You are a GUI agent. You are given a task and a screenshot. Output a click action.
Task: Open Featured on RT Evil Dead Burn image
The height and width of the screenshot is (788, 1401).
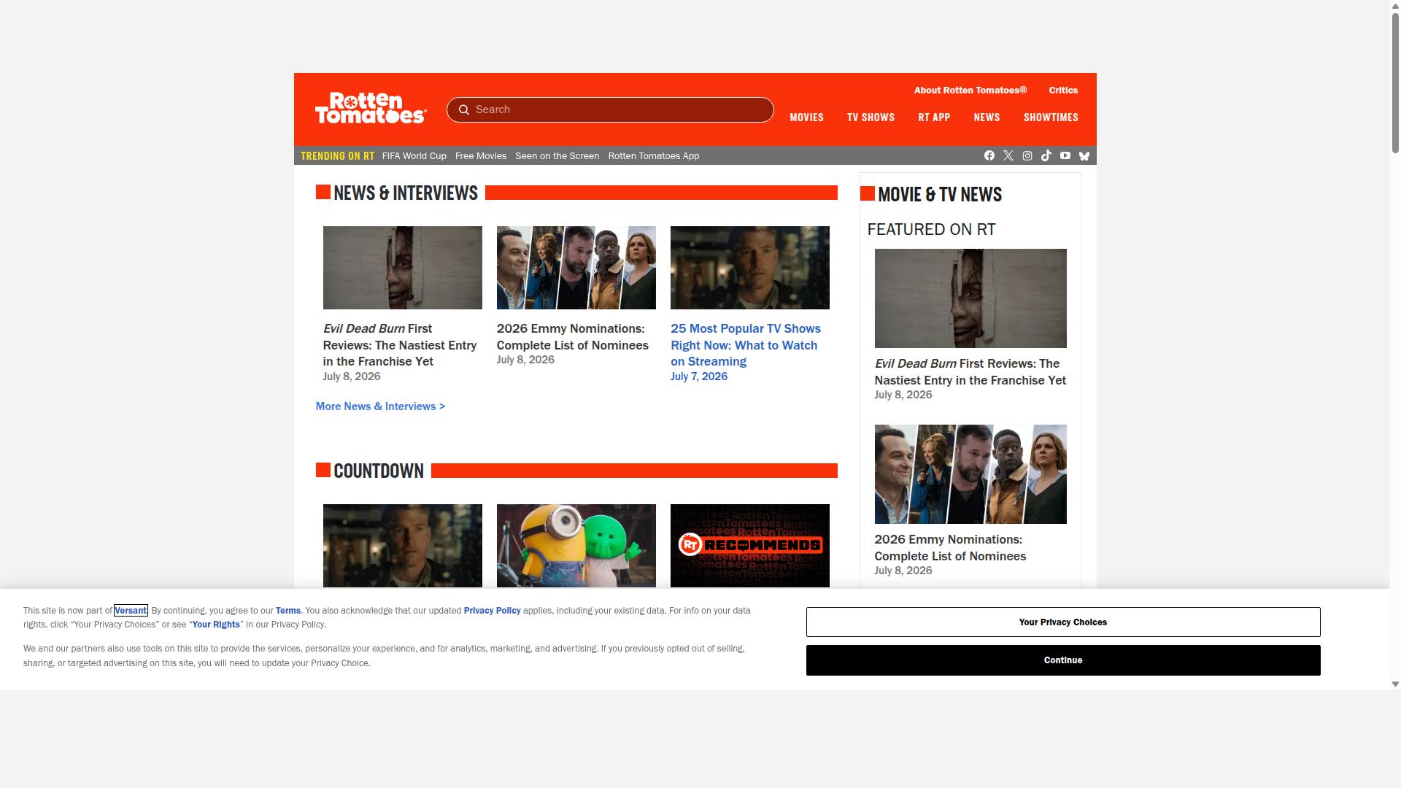click(970, 298)
